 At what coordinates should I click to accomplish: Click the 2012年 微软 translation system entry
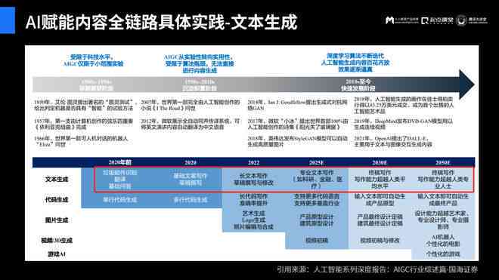[191, 124]
